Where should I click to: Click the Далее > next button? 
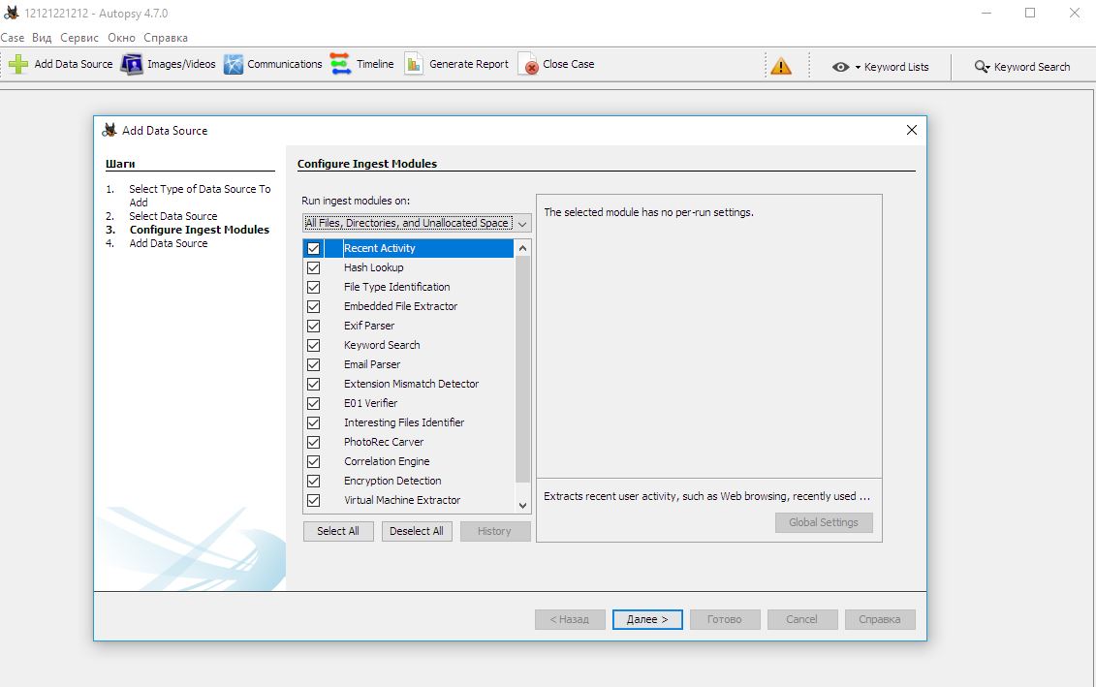click(x=647, y=619)
